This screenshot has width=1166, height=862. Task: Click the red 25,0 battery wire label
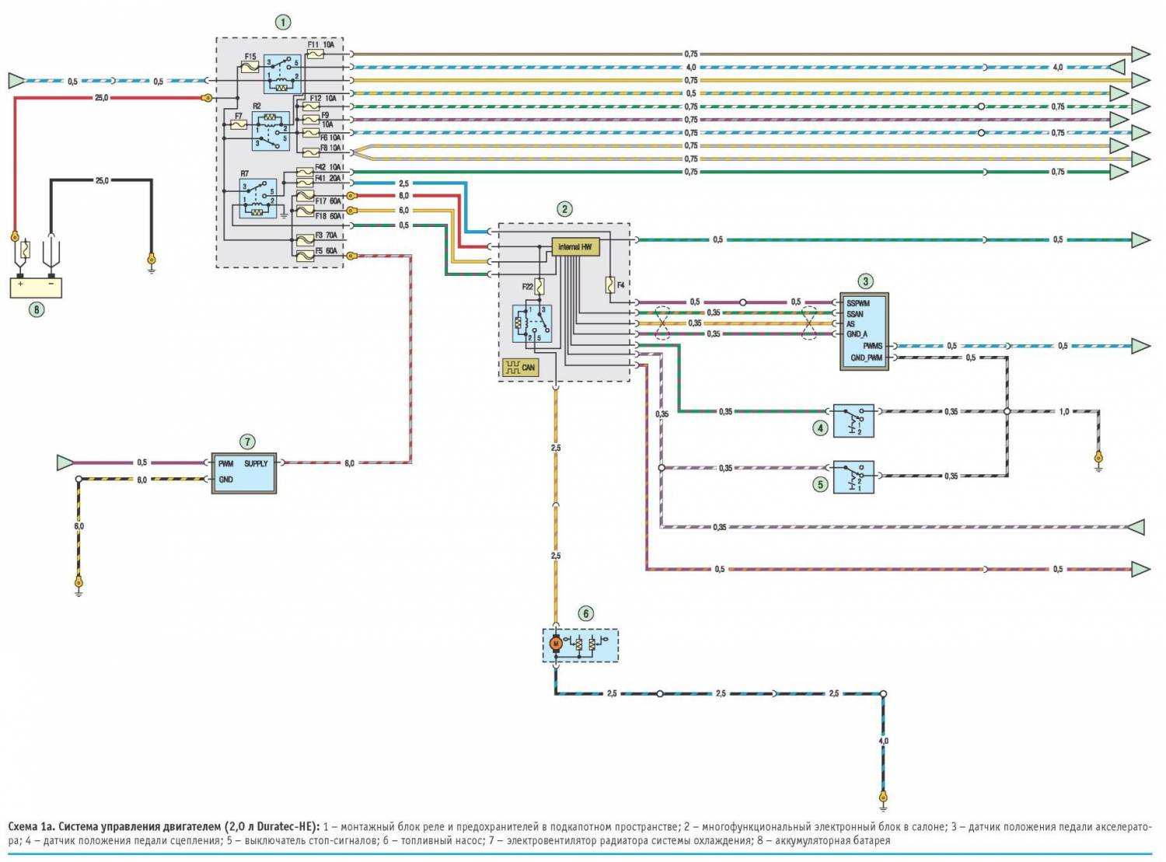point(102,98)
